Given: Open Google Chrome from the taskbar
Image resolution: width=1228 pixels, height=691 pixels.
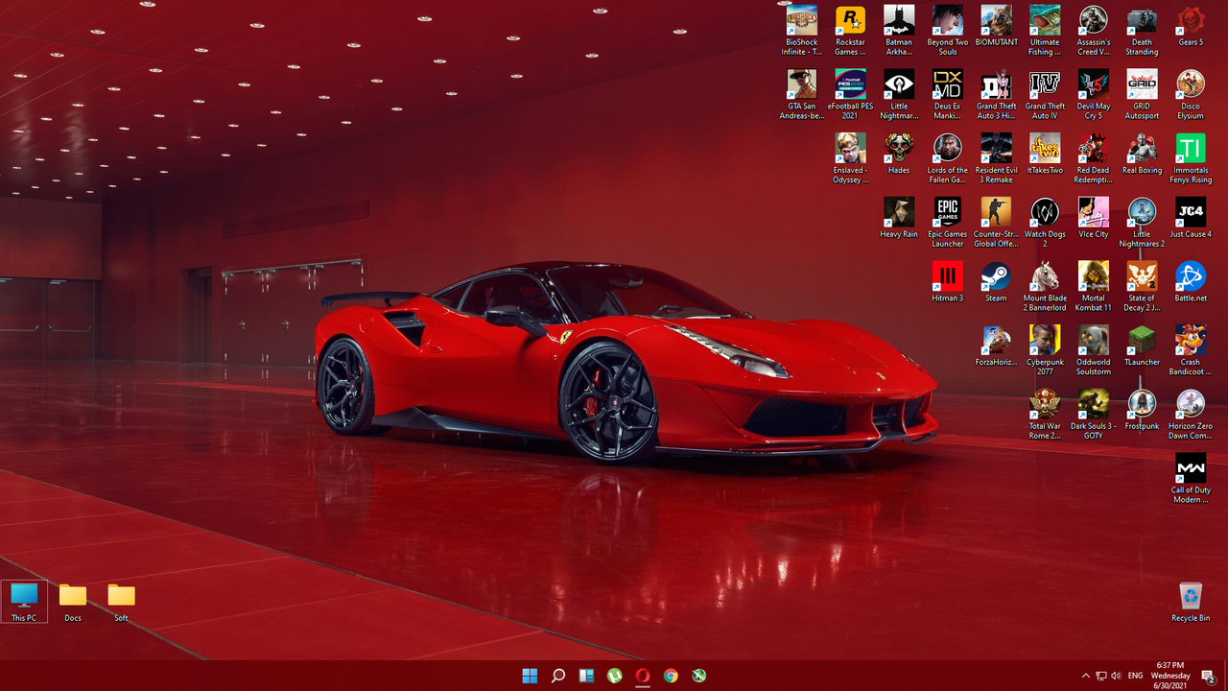Looking at the screenshot, I should (x=671, y=676).
